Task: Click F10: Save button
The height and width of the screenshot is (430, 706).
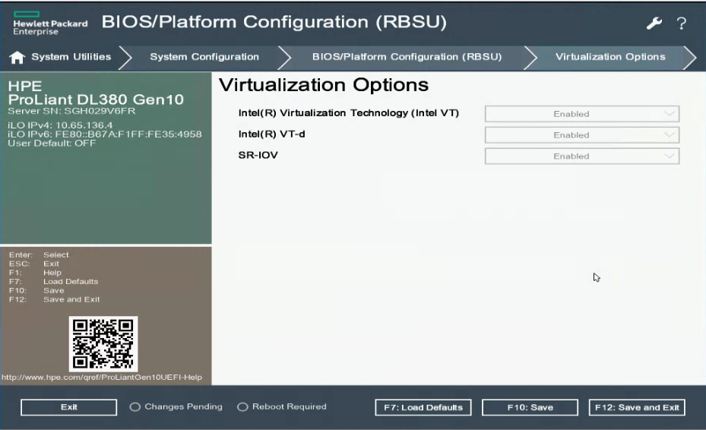Action: pyautogui.click(x=530, y=407)
